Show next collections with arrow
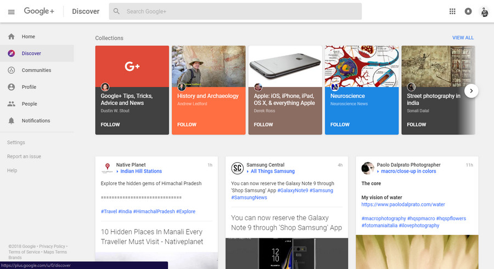The height and width of the screenshot is (269, 494). [x=471, y=91]
